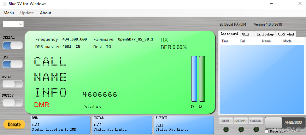Open the BM lookup tab
306x135 pixels.
(265, 34)
